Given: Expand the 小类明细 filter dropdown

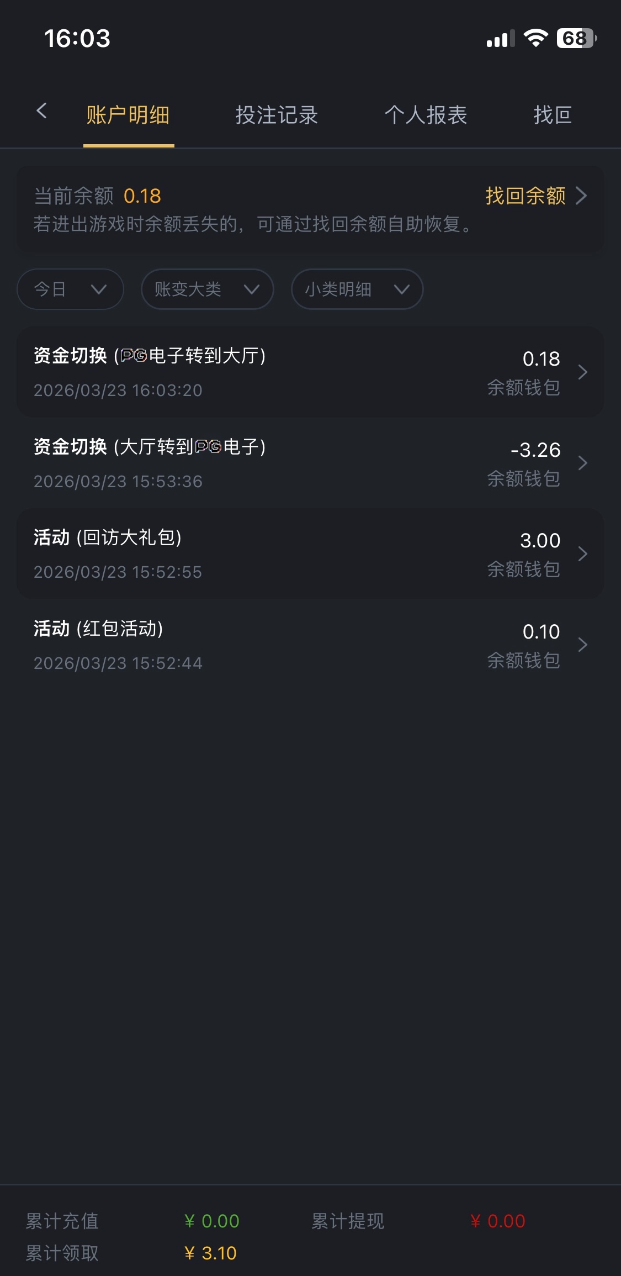Looking at the screenshot, I should [x=357, y=289].
